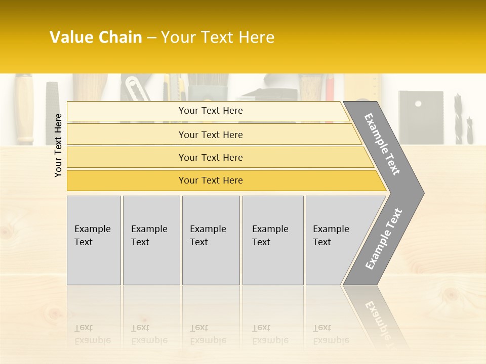Select the Value Chain slide title
486x364 pixels.
[x=162, y=37]
